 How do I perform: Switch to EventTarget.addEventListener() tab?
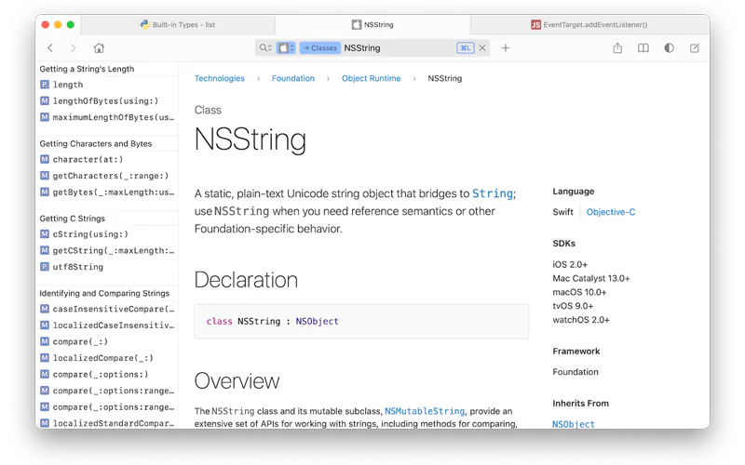pos(589,25)
